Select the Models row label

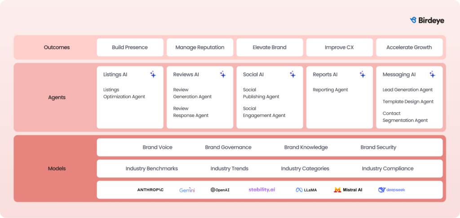click(x=57, y=169)
